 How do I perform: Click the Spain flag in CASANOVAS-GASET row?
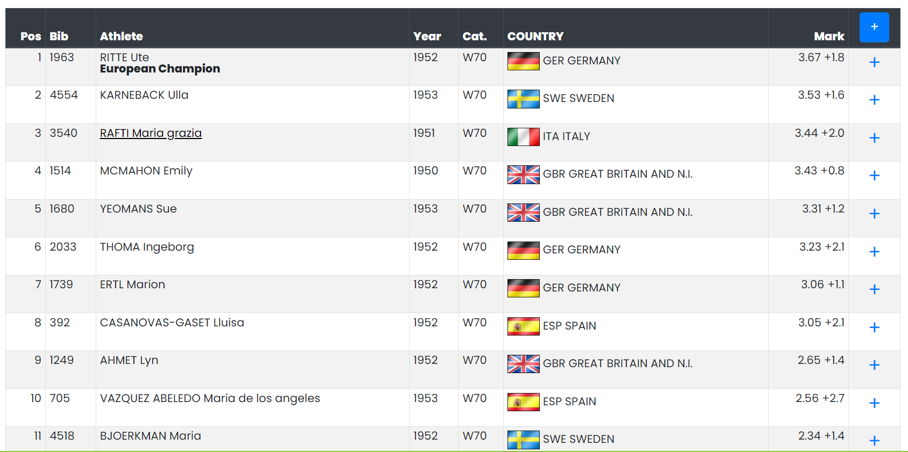coord(524,326)
